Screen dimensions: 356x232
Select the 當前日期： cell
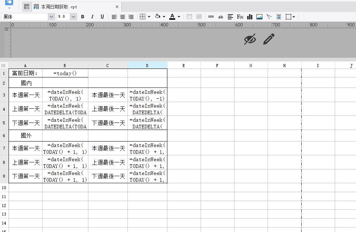point(25,73)
